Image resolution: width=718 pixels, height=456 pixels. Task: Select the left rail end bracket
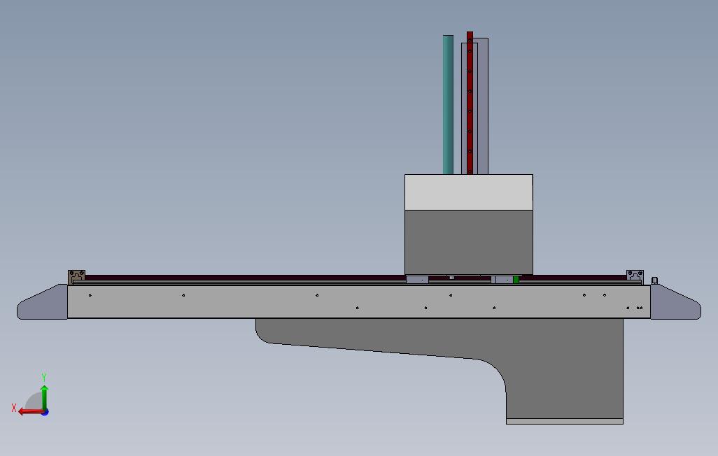click(x=76, y=277)
